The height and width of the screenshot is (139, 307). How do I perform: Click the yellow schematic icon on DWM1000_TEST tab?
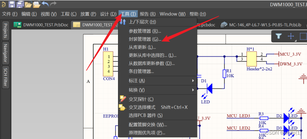[x=77, y=25]
